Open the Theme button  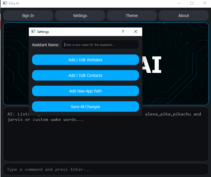[x=132, y=16]
